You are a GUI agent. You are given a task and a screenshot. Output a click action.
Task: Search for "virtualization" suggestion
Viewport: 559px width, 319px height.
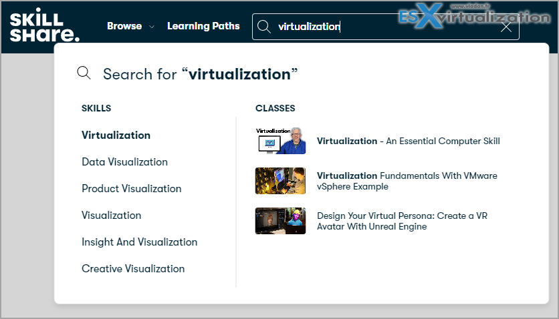tap(200, 74)
